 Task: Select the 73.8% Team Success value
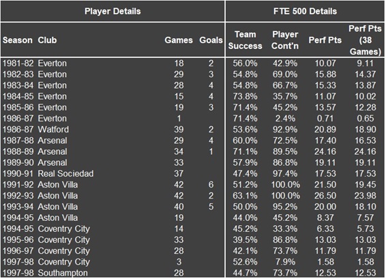[x=246, y=96]
